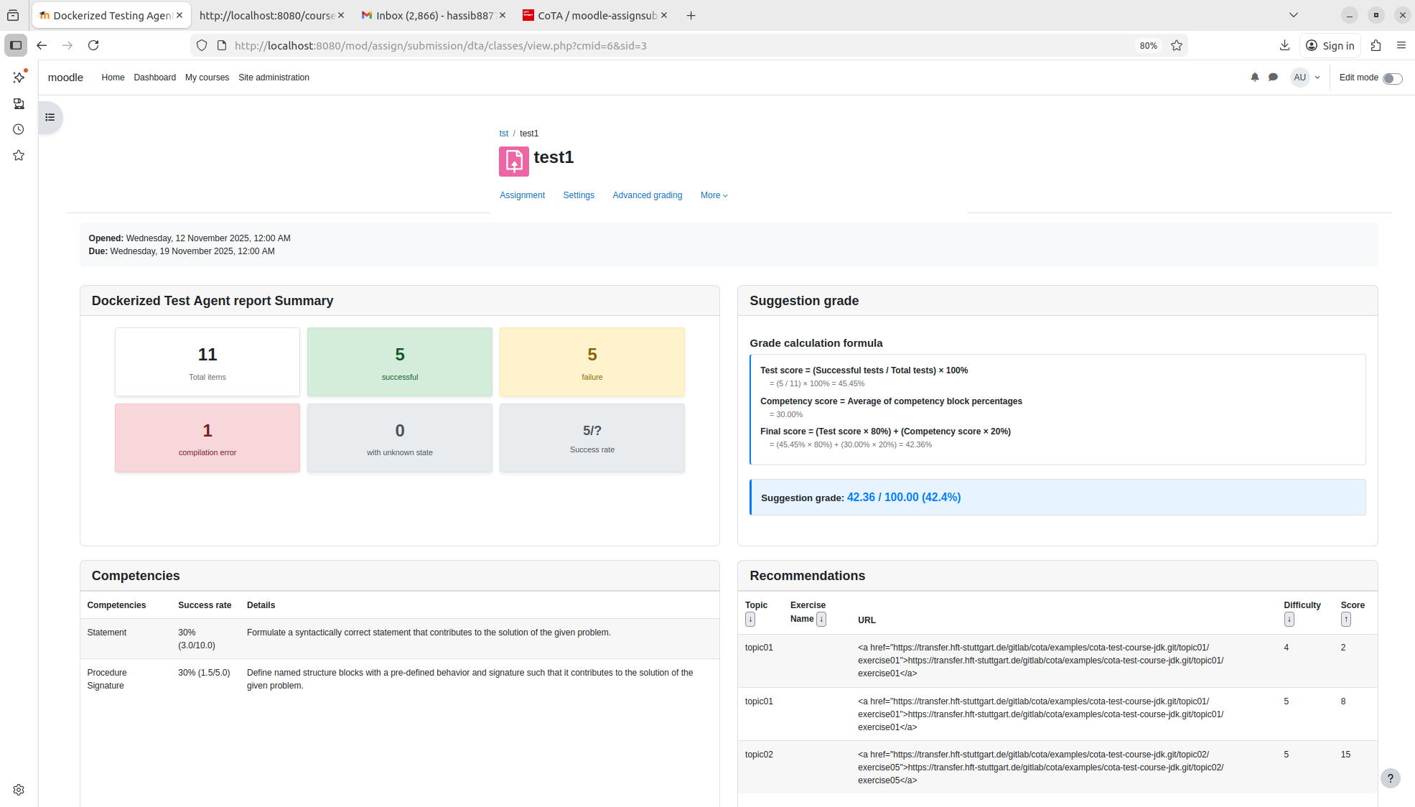Click the pink test1 assignment icon
The width and height of the screenshot is (1415, 807).
[514, 162]
